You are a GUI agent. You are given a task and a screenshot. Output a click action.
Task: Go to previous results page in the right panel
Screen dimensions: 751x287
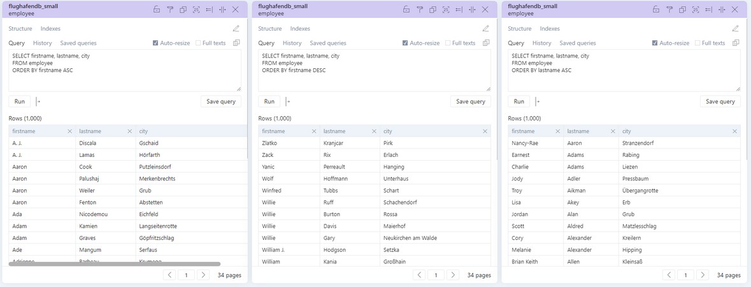point(669,275)
